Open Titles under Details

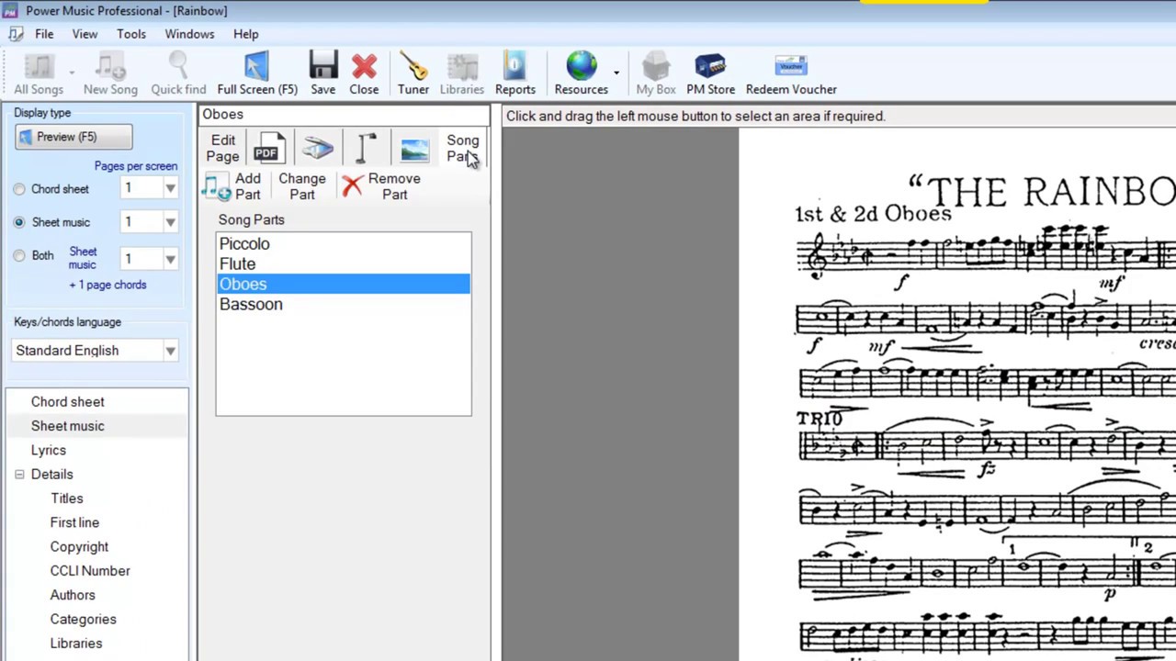point(67,499)
